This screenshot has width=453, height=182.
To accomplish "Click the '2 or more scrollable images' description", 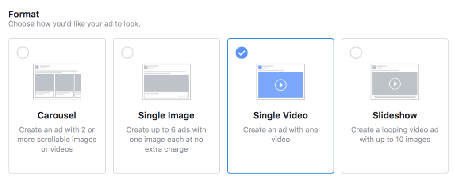I will click(x=57, y=140).
